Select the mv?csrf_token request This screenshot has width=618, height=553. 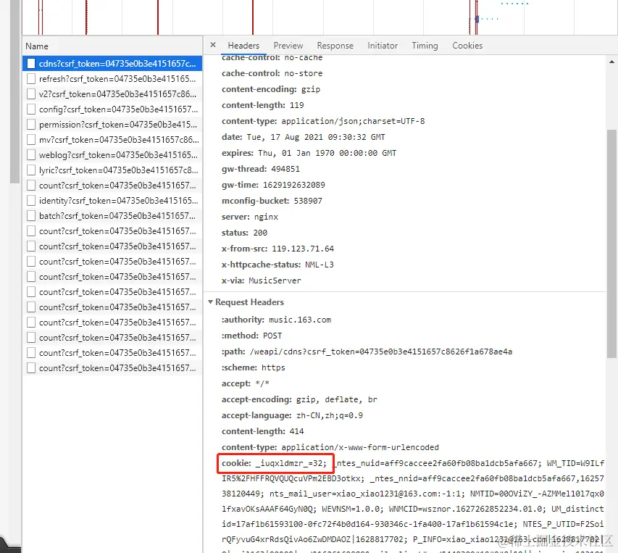tap(112, 140)
